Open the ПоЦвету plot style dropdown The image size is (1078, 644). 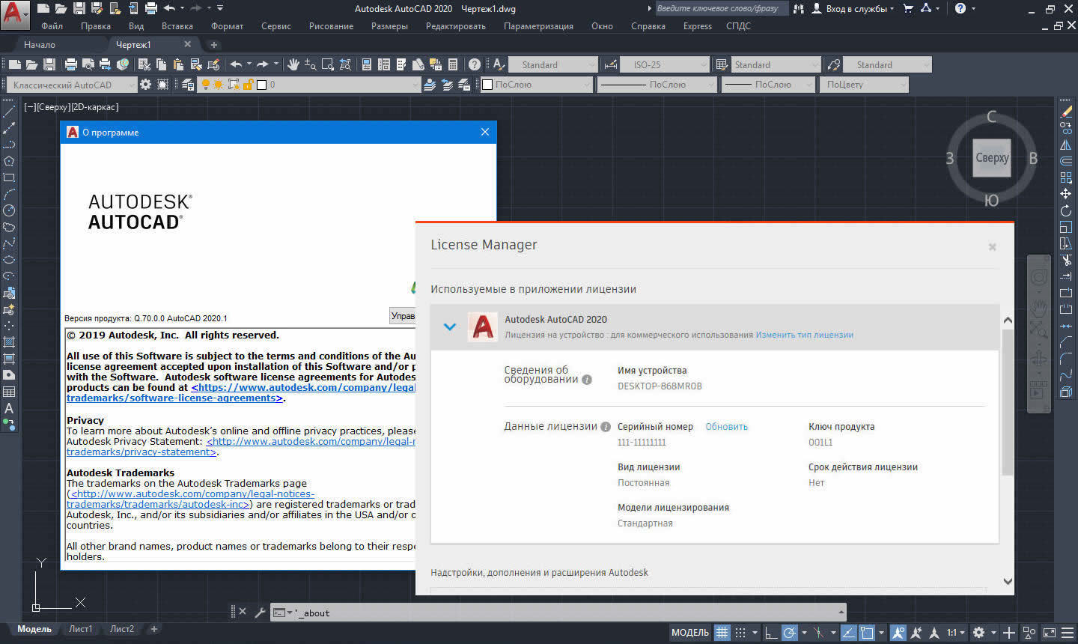[x=864, y=85]
